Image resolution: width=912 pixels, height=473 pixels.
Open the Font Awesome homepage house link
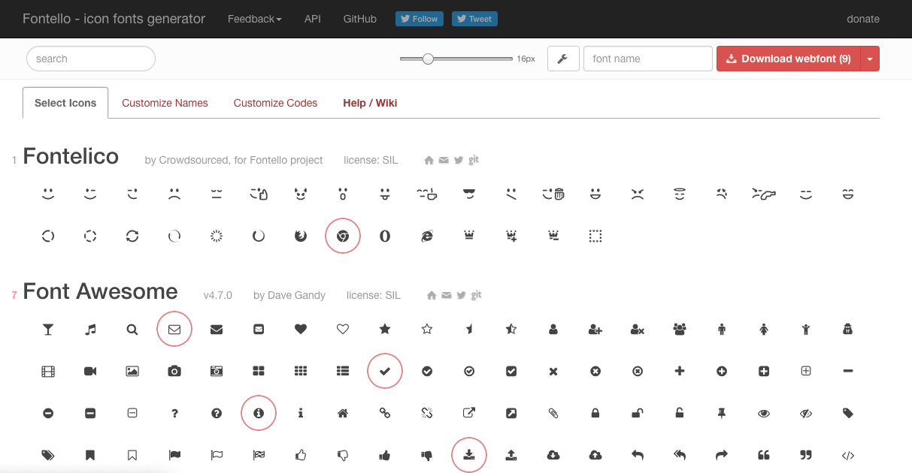(432, 296)
